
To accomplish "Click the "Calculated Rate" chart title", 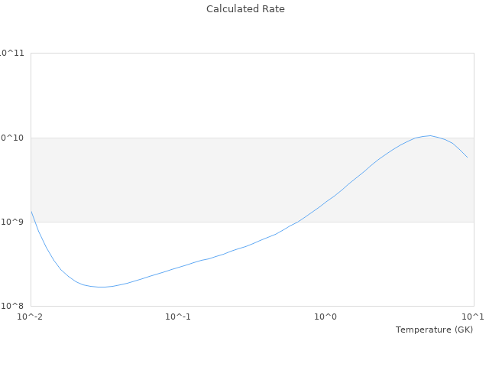I will coord(245,9).
